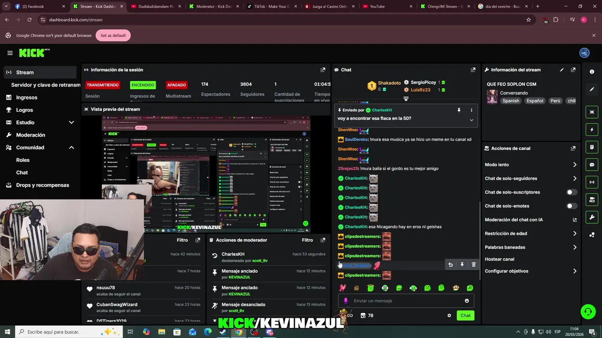Click the chat bubble icon in right sidebar
602x338 pixels.
click(592, 165)
